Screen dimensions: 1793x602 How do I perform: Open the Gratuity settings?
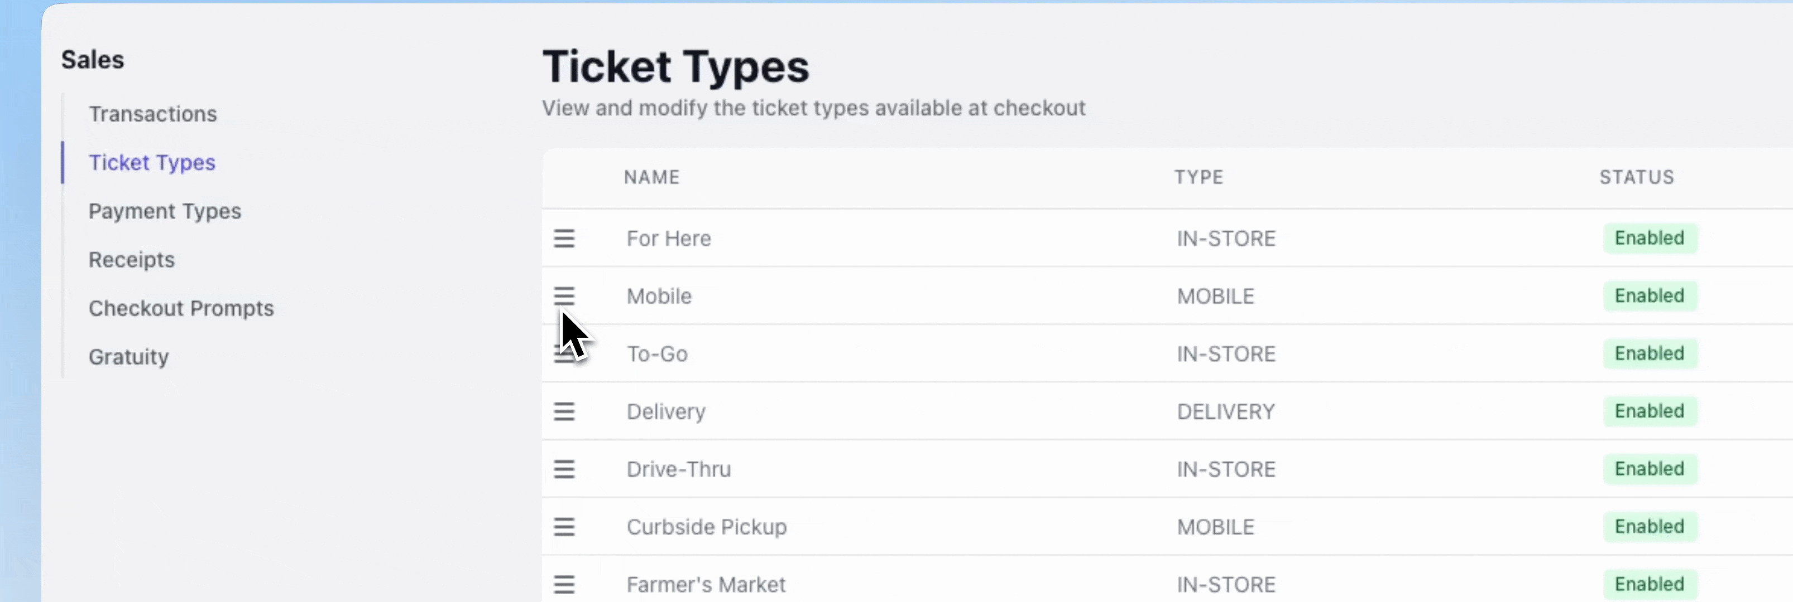point(129,357)
